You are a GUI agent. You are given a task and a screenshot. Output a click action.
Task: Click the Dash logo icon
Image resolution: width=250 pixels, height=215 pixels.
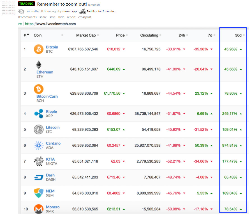pyautogui.click(x=39, y=177)
